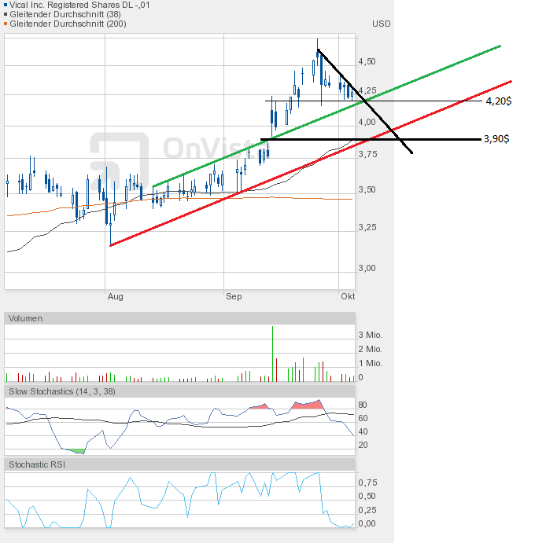Click the tallest green volume bar

click(273, 354)
